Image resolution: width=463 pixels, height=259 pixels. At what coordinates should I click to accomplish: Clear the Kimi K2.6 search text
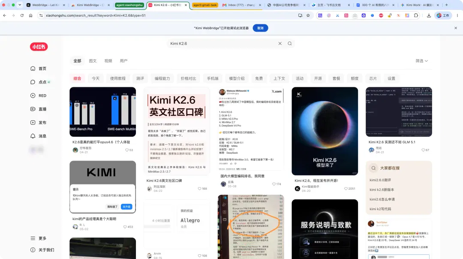tap(280, 43)
